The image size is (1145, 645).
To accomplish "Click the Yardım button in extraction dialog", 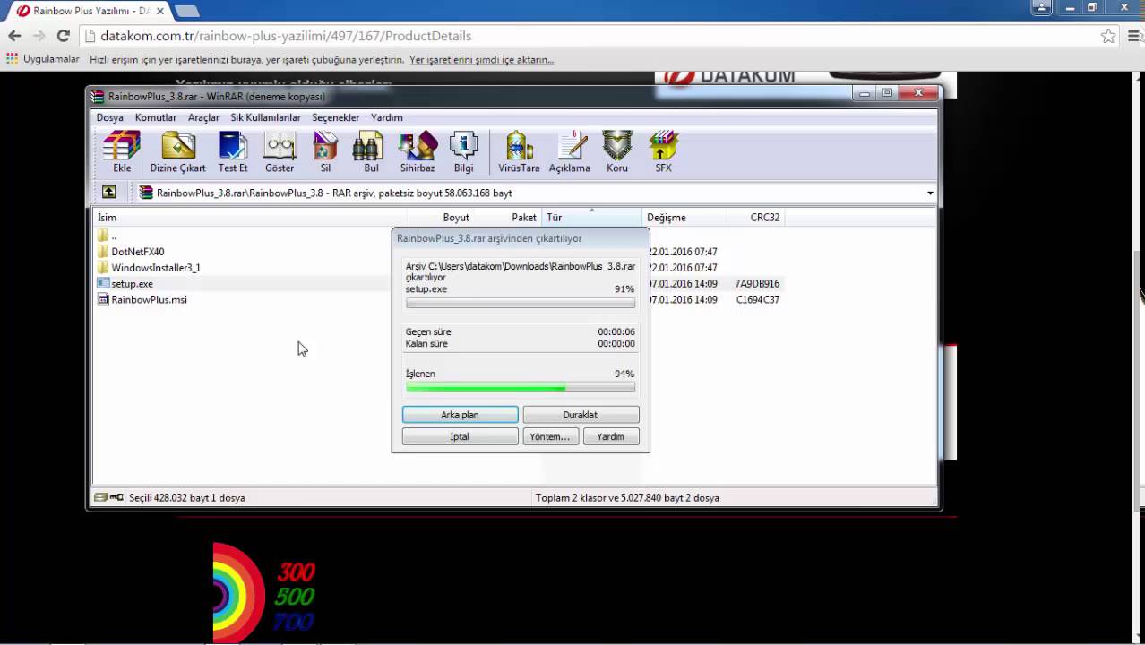I will point(610,436).
